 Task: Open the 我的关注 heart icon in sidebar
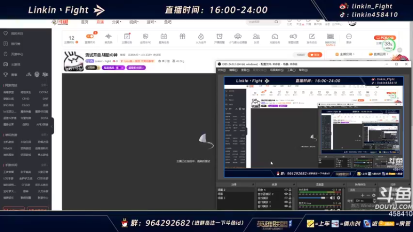pos(6,34)
